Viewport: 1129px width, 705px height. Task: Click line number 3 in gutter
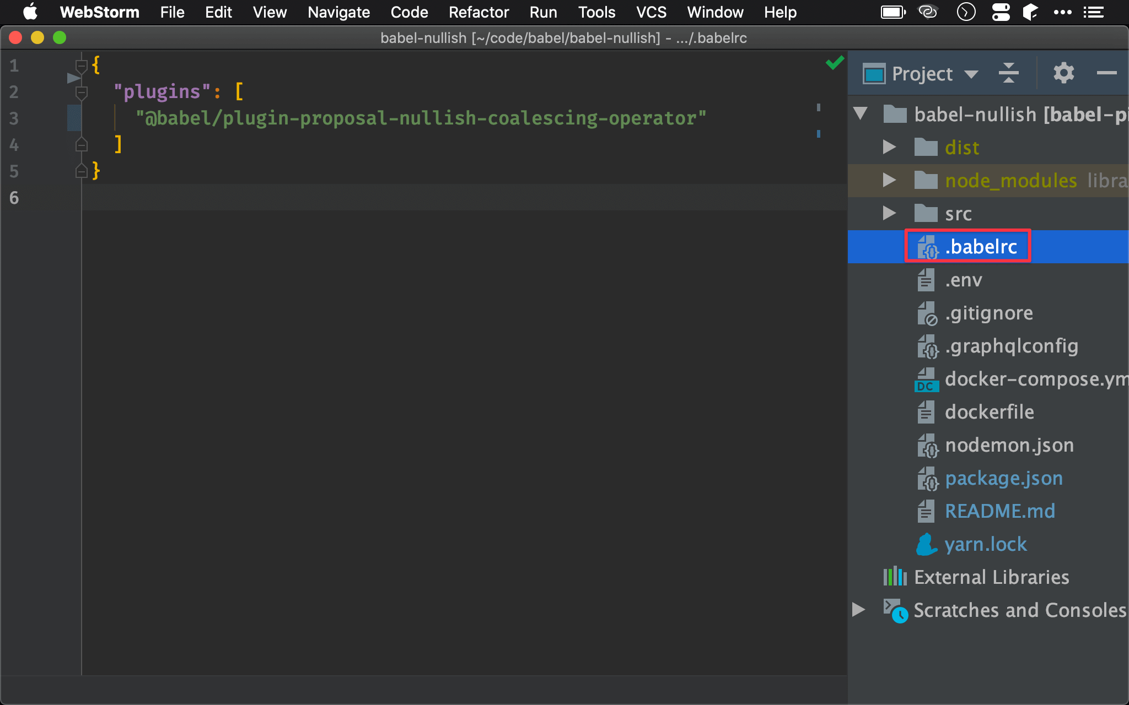[x=14, y=118]
